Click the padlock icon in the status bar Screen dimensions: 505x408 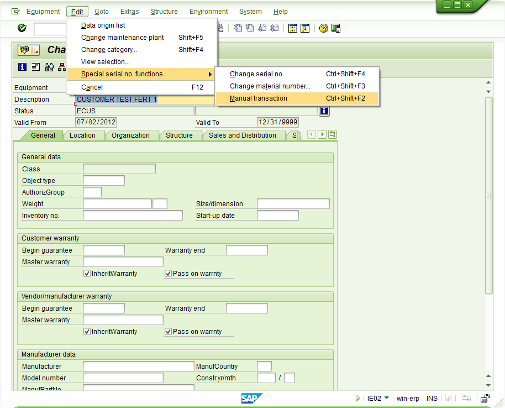click(x=485, y=399)
